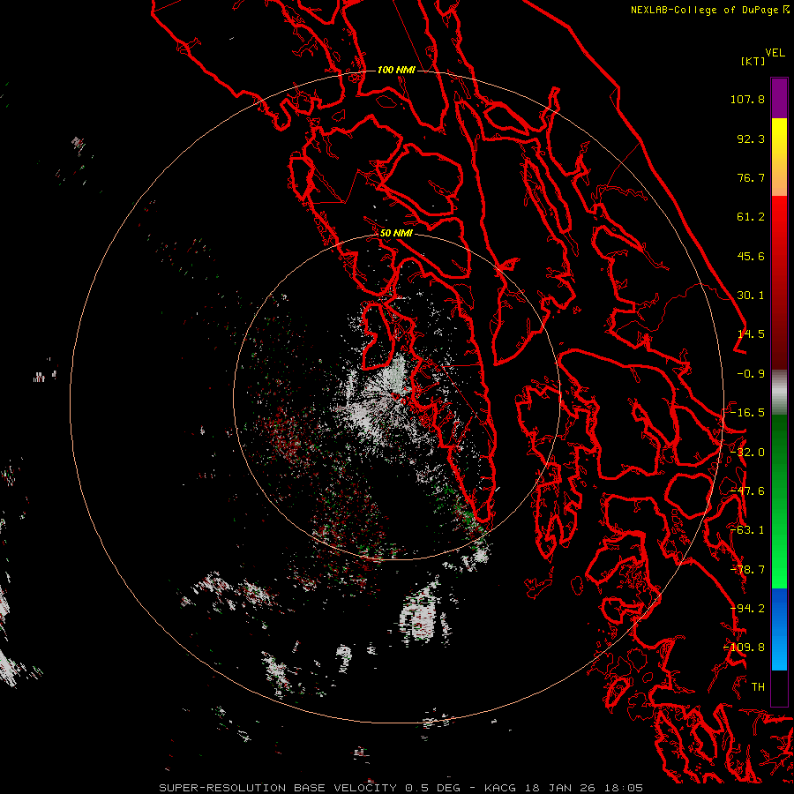The height and width of the screenshot is (794, 794).
Task: Click the 92.3 legend value
Action: (751, 139)
